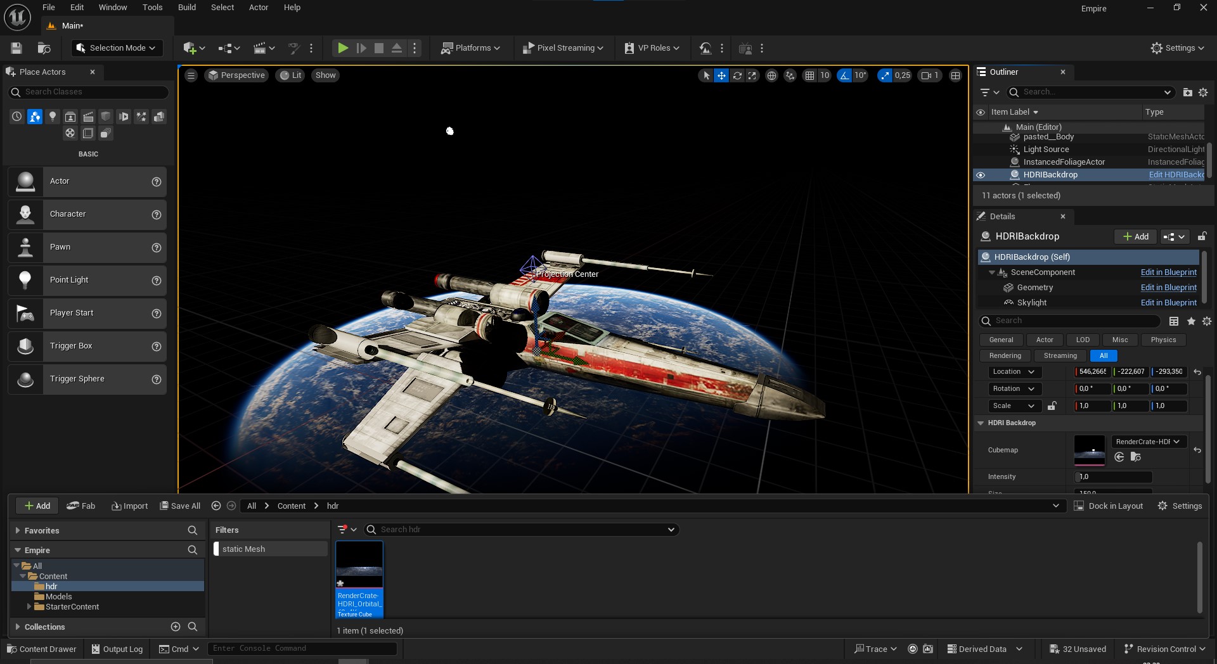
Task: Toggle favorites star in Details panel
Action: (x=1191, y=321)
